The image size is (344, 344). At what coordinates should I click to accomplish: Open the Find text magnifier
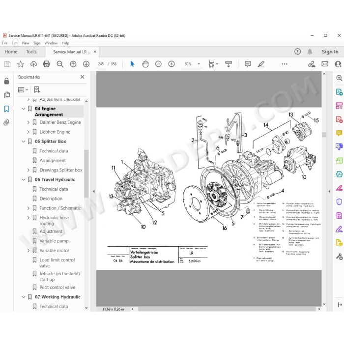pos(60,64)
